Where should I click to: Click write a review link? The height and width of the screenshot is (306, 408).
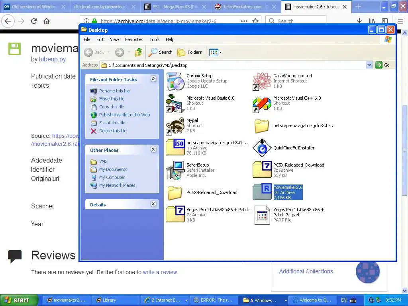coord(160,272)
